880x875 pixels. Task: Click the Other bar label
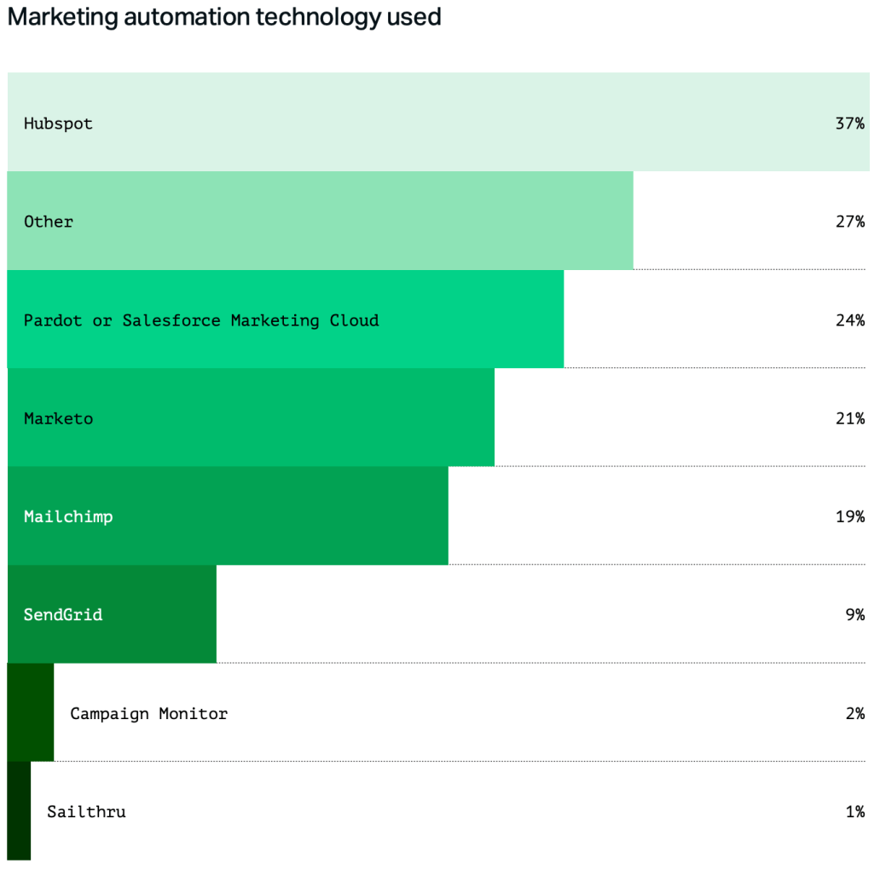coord(49,222)
